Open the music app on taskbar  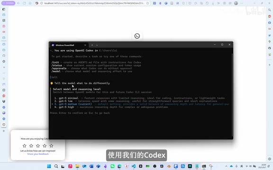coord(70,166)
